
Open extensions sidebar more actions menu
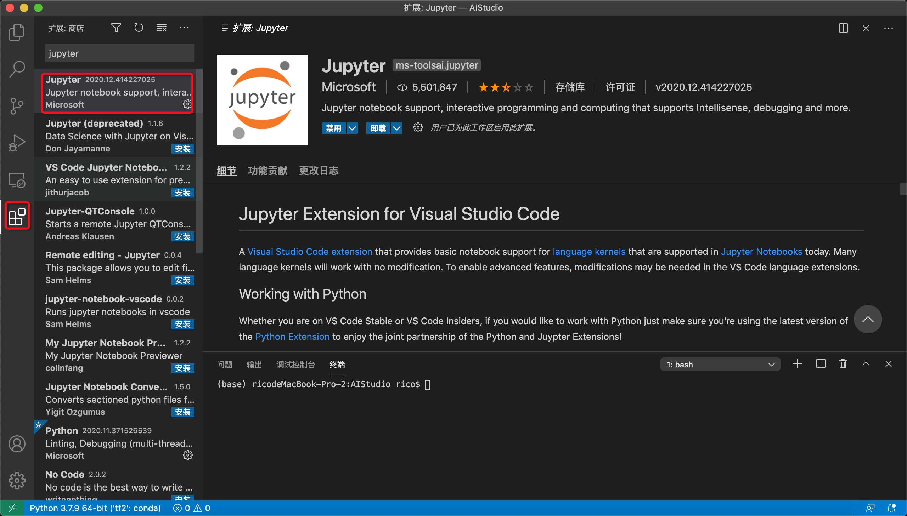coord(184,28)
